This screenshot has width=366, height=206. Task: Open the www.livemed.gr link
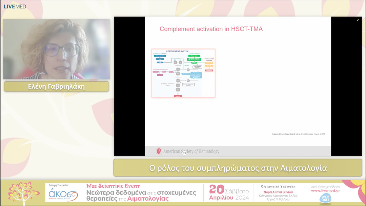(x=325, y=191)
